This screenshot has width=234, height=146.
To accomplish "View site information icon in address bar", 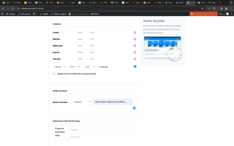I will point(19,9).
